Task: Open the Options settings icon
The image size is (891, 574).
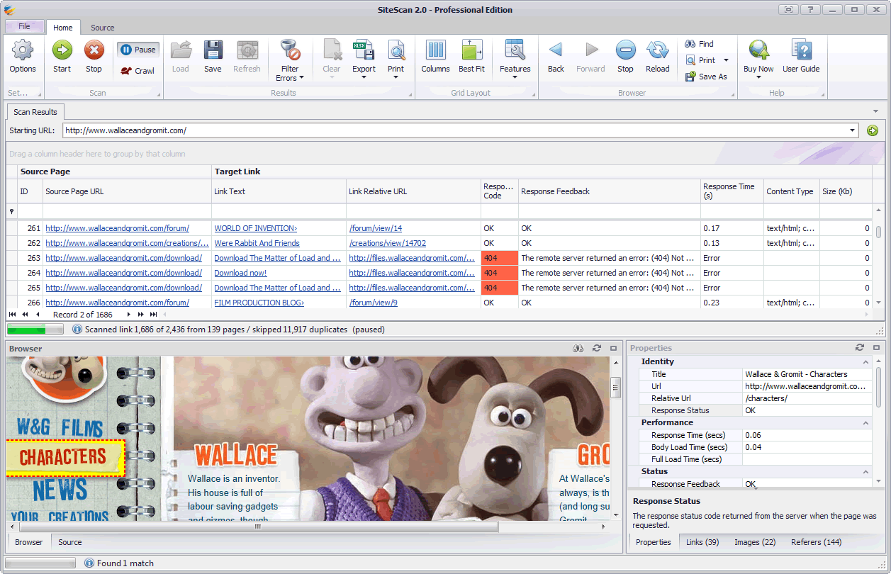Action: point(23,57)
